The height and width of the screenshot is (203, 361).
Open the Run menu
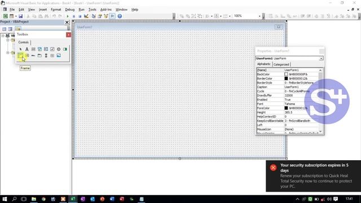coord(81,10)
